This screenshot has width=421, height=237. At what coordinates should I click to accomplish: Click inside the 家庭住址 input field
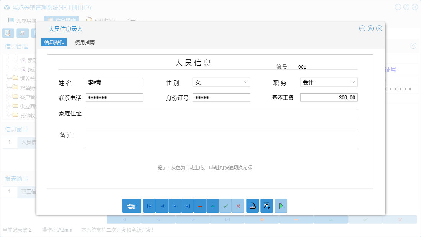(221, 112)
